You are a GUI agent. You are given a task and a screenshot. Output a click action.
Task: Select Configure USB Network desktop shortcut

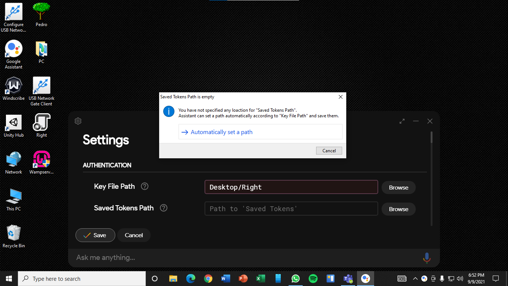pos(14,18)
